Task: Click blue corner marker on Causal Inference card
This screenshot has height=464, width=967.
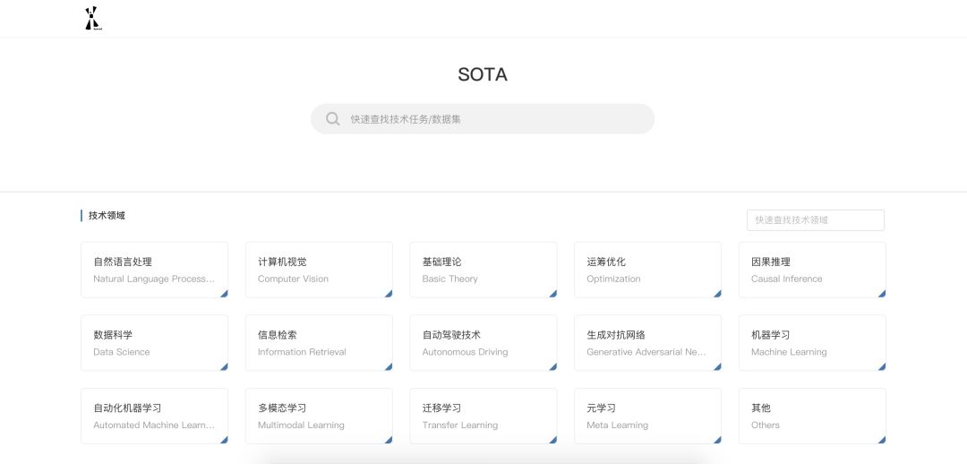Action: 882,293
